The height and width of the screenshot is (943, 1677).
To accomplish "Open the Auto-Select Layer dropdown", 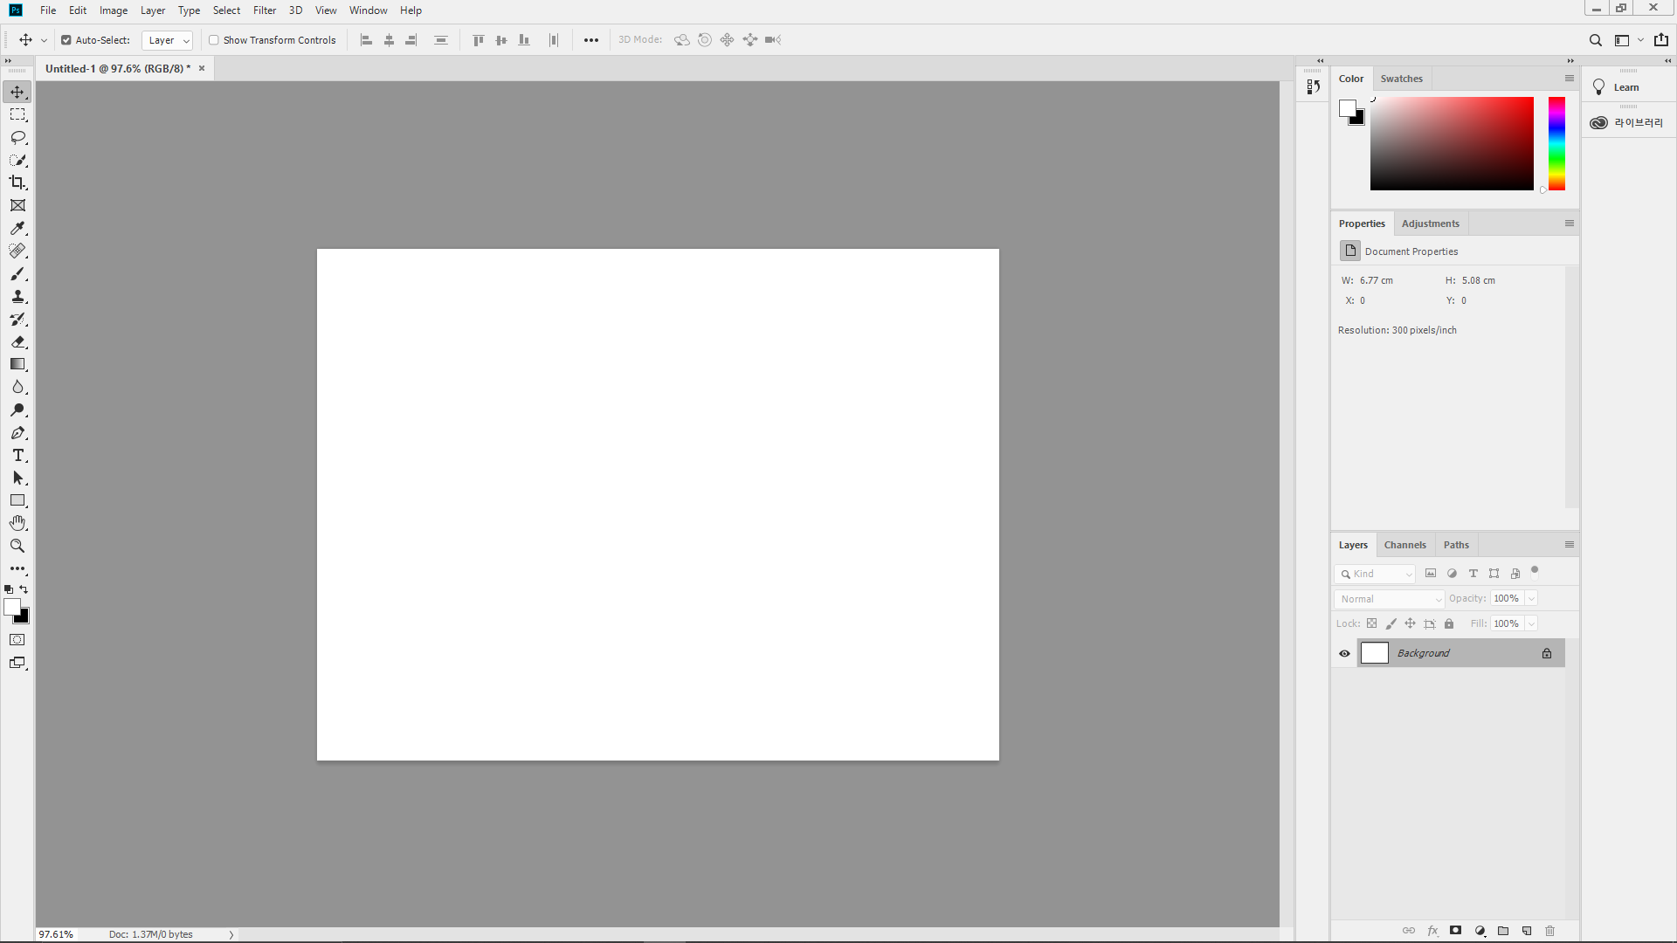I will pos(167,40).
